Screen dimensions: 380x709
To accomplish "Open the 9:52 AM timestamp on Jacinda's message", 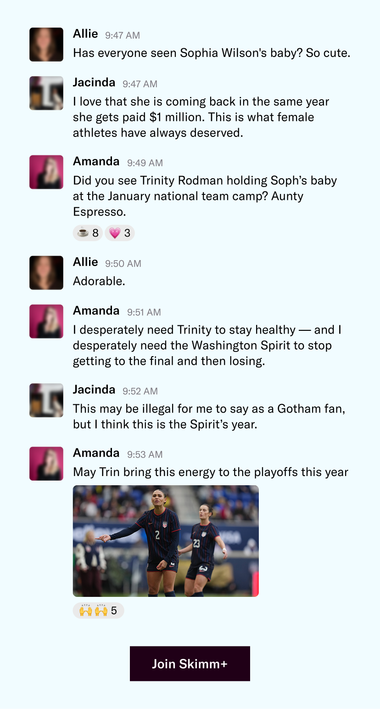I will click(x=140, y=391).
